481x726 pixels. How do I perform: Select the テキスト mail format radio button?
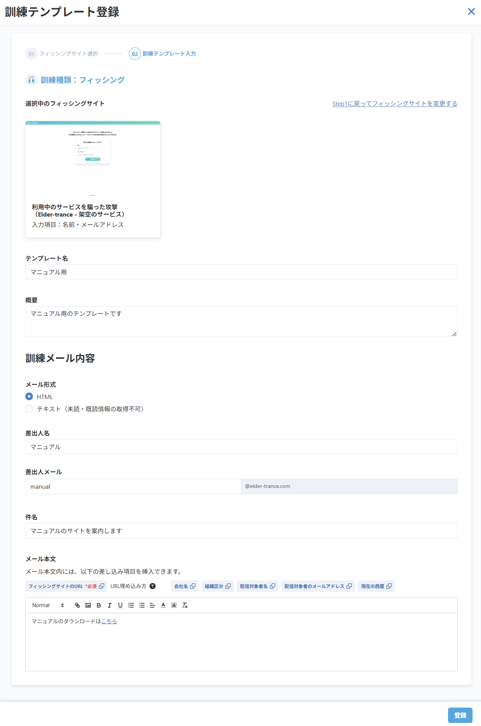coord(29,409)
